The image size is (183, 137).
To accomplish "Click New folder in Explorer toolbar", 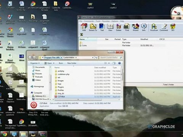I will 72,63.
